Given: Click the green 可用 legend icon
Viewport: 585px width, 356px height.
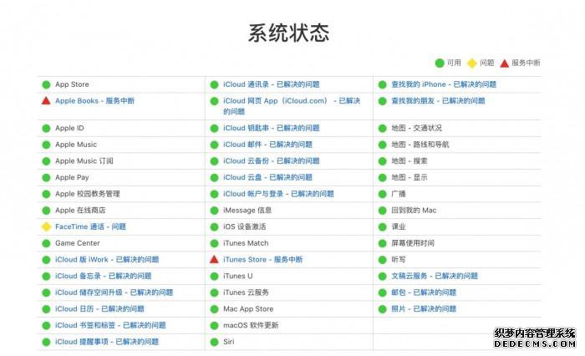Looking at the screenshot, I should (440, 63).
